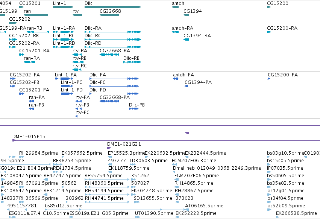Click the Dlic-PA protein label

pyautogui.click(x=98, y=75)
